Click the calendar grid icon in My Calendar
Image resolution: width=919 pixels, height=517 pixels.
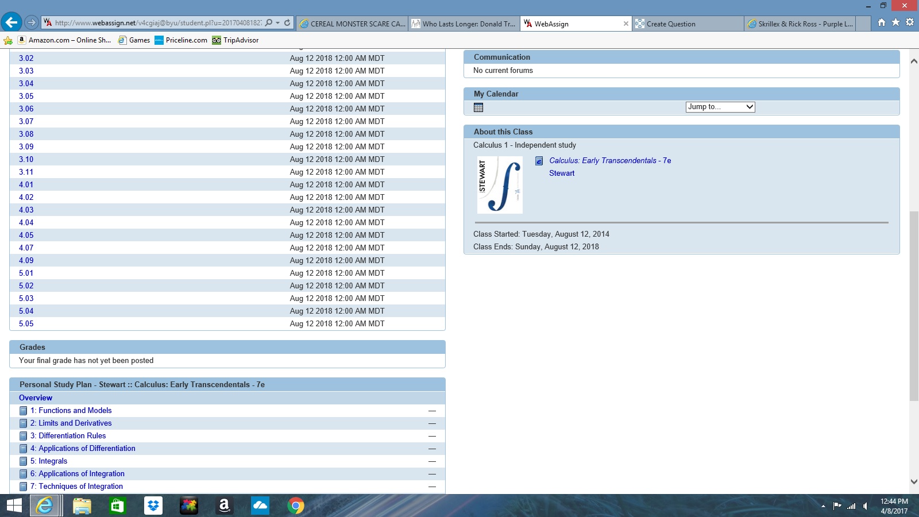pyautogui.click(x=478, y=107)
